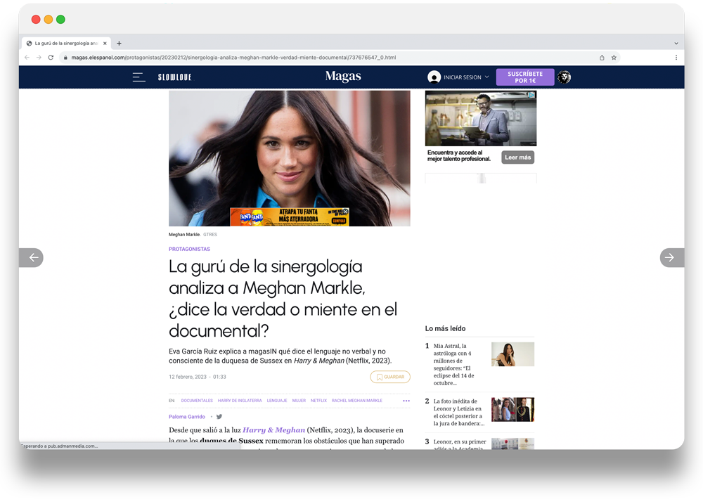Select the La gurú de la sinergología tab
Screen dimensions: 703x504
click(x=66, y=44)
